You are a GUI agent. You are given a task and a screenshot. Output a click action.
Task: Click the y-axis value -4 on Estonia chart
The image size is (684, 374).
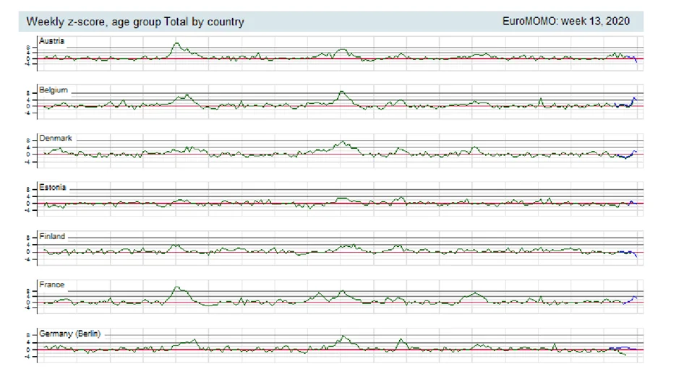pyautogui.click(x=27, y=210)
